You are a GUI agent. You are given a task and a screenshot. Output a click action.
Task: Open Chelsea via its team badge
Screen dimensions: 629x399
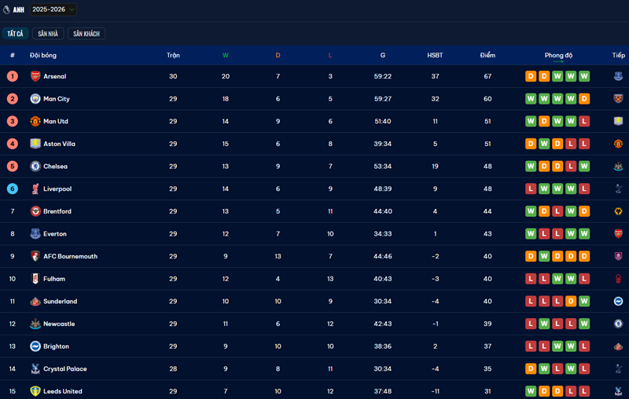35,167
